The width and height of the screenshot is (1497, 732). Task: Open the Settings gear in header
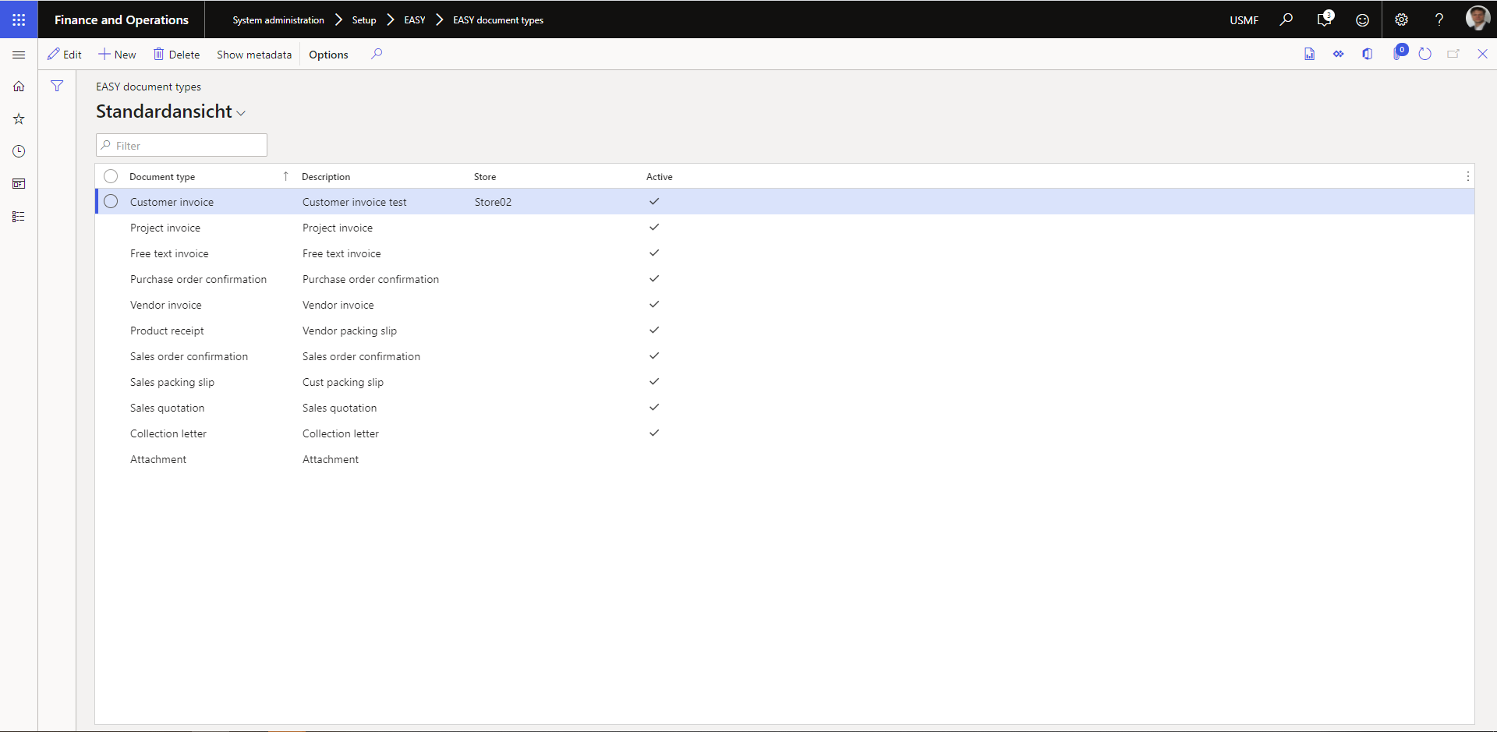[x=1401, y=19]
